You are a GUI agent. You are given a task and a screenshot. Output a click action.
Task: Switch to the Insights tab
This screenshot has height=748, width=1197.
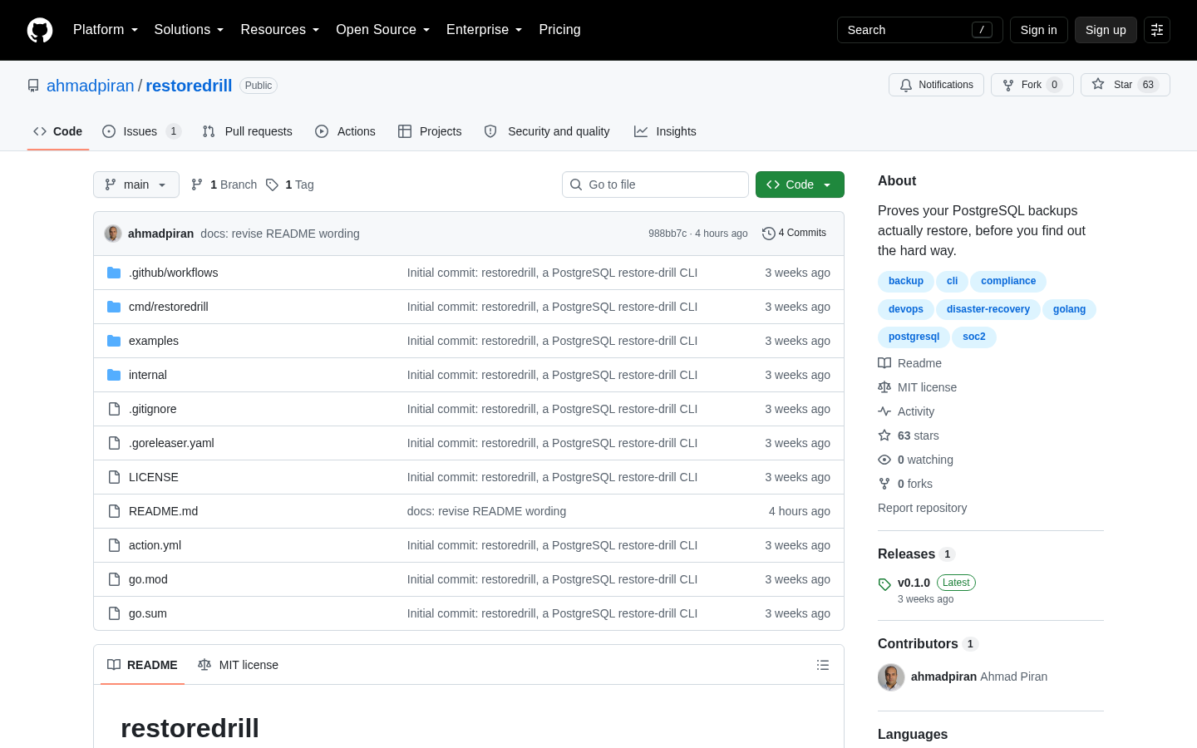coord(665,131)
